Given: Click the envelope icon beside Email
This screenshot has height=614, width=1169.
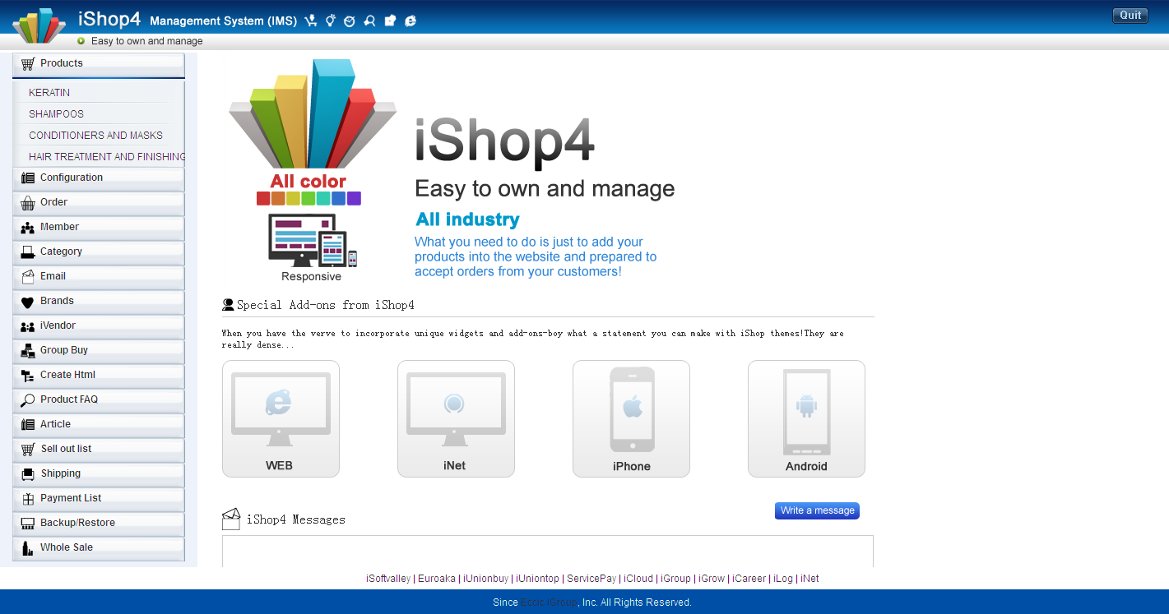Looking at the screenshot, I should (x=28, y=277).
